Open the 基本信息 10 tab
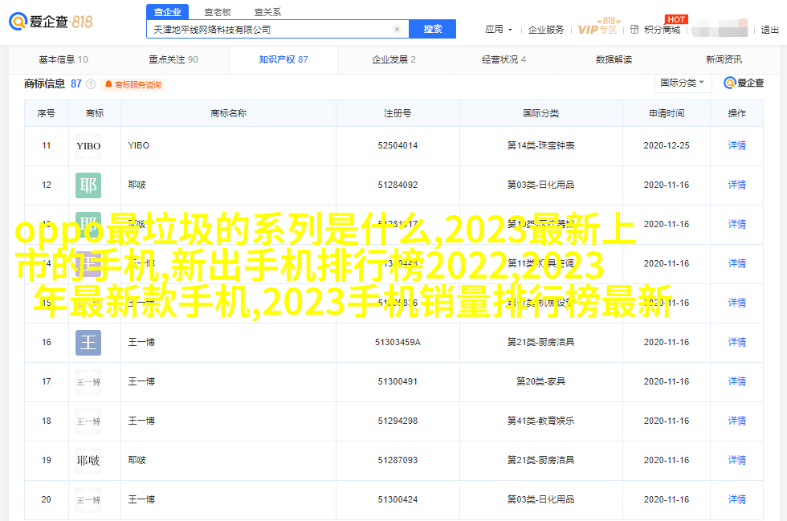787x521 pixels. 63,59
